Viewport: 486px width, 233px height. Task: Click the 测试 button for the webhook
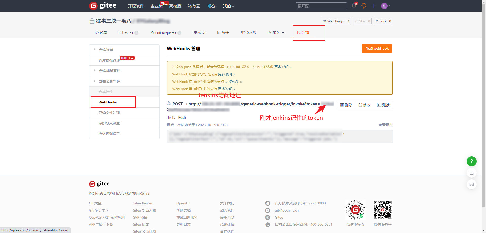[x=383, y=105]
